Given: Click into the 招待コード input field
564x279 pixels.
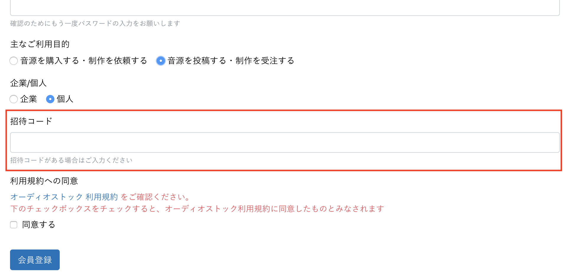Looking at the screenshot, I should (285, 142).
